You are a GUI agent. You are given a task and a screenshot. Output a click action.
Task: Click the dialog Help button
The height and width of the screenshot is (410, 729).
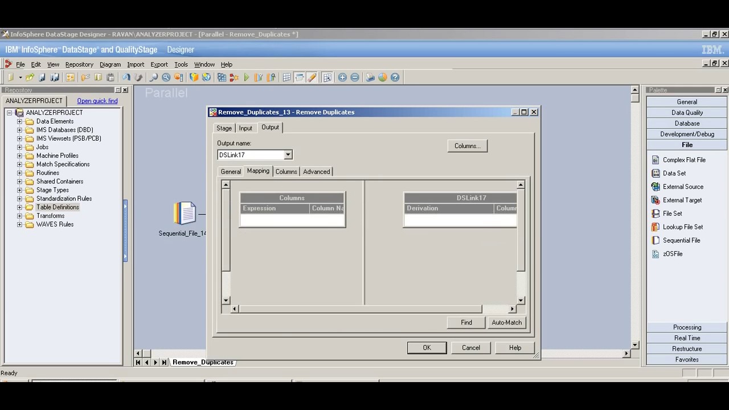[515, 347]
